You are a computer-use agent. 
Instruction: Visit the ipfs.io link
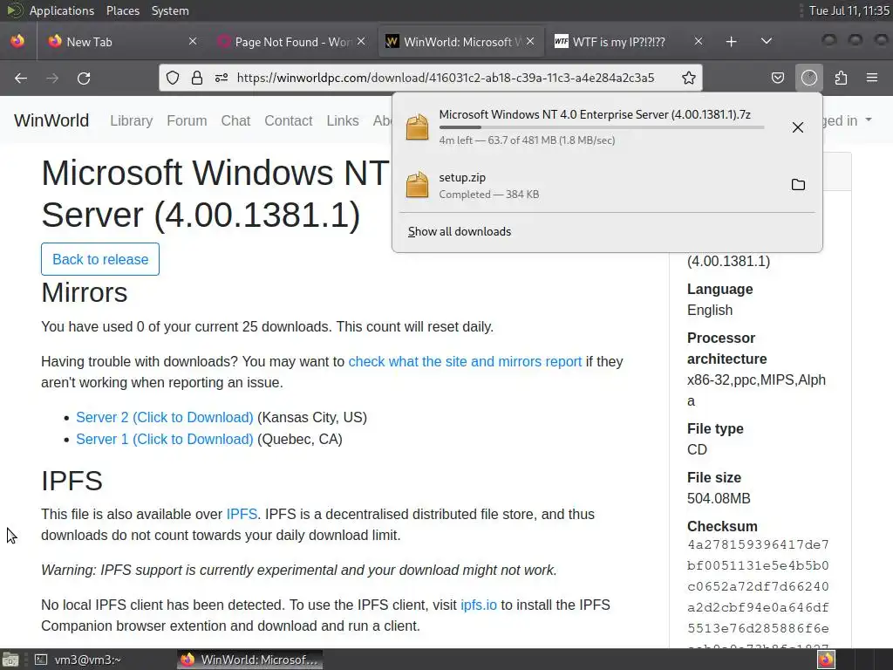[479, 605]
